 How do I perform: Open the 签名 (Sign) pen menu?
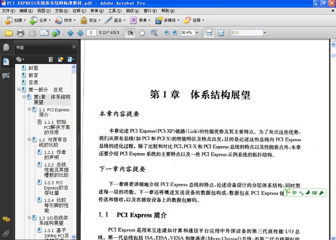point(115,20)
